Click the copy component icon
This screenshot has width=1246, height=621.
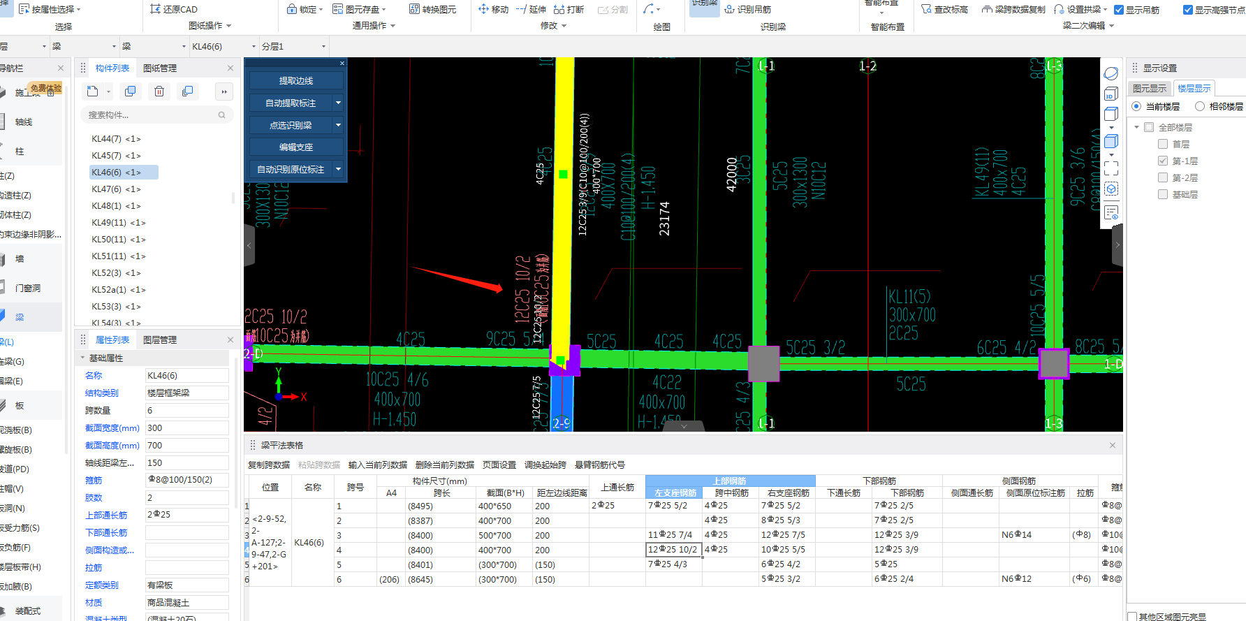click(130, 92)
